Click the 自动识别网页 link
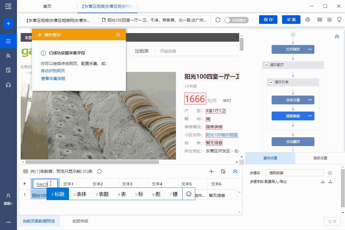Image resolution: width=345 pixels, height=230 pixels. [x=53, y=71]
